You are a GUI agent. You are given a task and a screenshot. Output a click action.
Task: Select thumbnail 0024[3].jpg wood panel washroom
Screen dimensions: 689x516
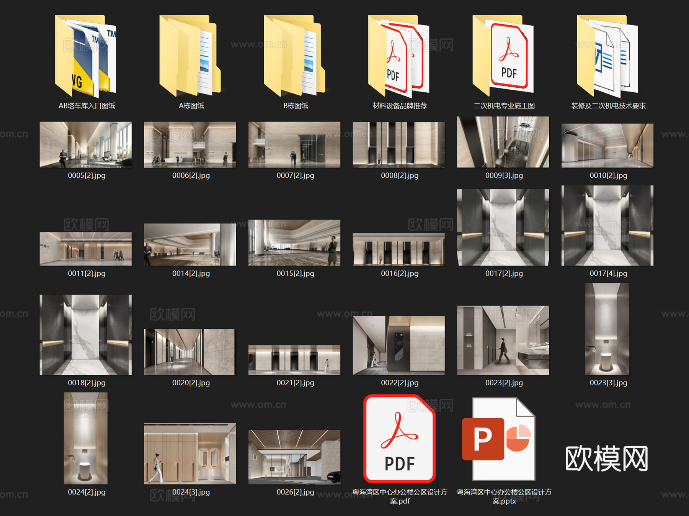pos(190,454)
